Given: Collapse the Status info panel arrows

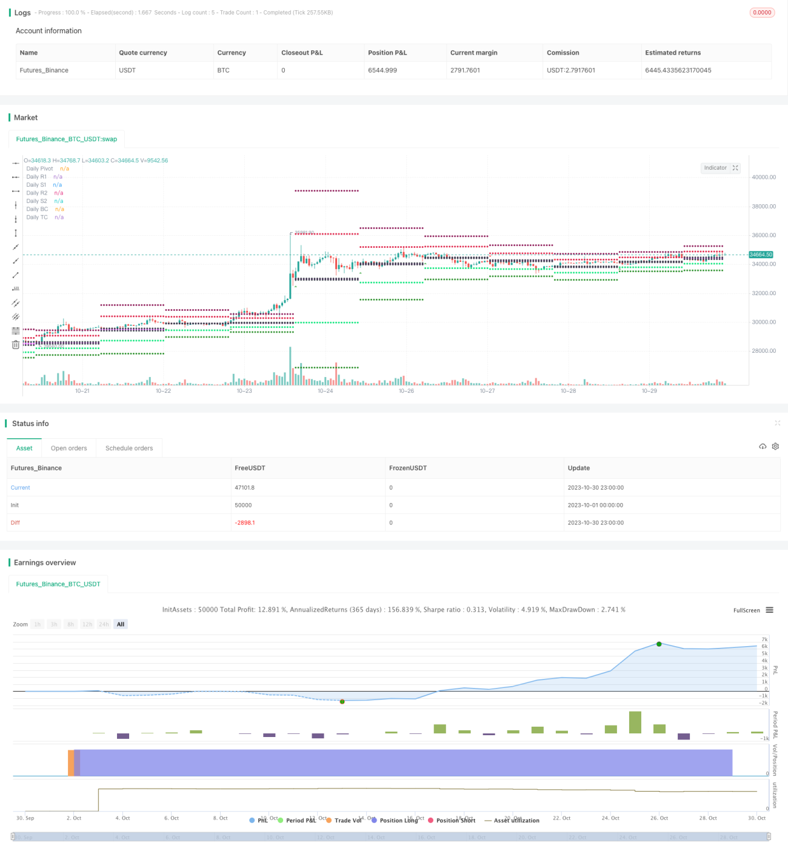Looking at the screenshot, I should click(778, 423).
